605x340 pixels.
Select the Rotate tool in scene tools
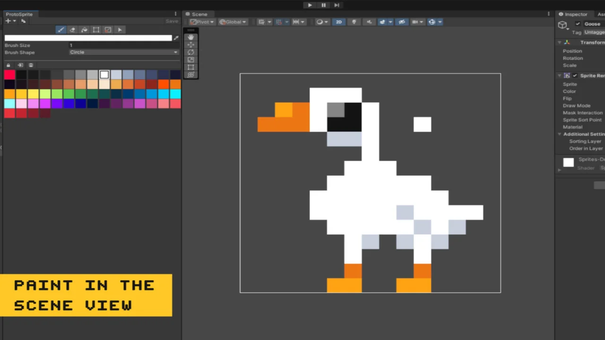[191, 52]
